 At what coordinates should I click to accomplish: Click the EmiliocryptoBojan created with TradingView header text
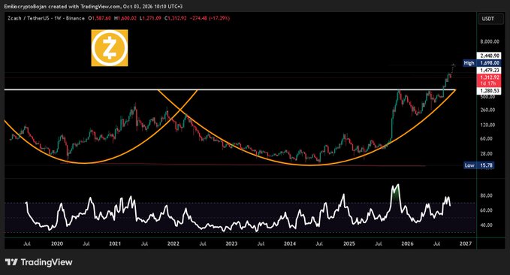93,6
